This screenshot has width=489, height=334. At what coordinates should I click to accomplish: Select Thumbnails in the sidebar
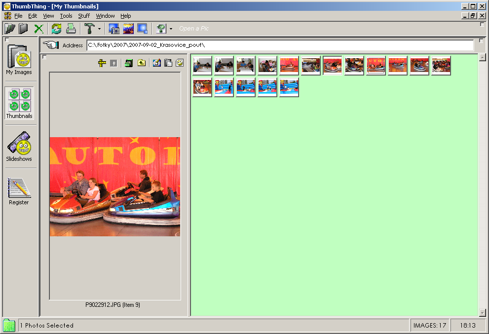point(19,103)
